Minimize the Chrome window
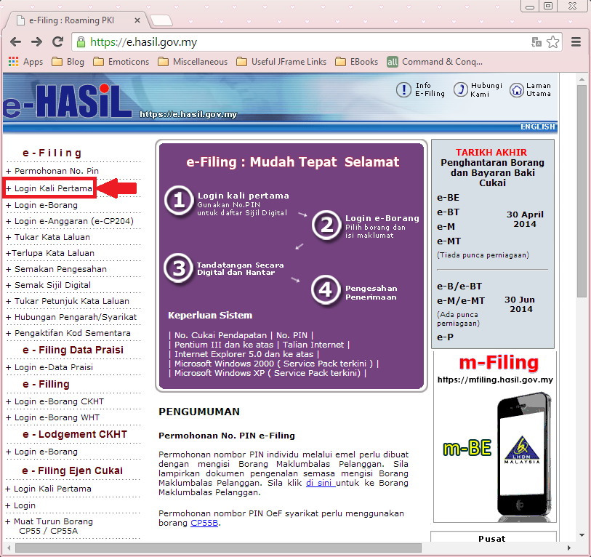The height and width of the screenshot is (557, 591). click(x=530, y=6)
